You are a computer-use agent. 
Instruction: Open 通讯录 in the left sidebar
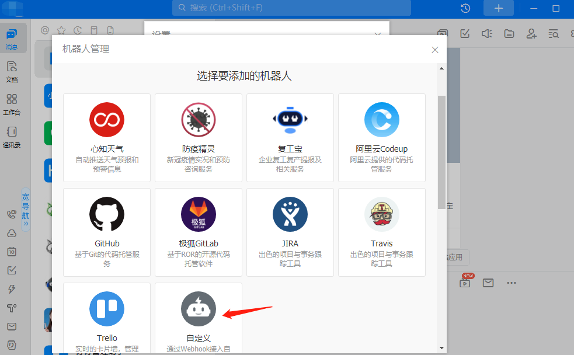(x=12, y=137)
